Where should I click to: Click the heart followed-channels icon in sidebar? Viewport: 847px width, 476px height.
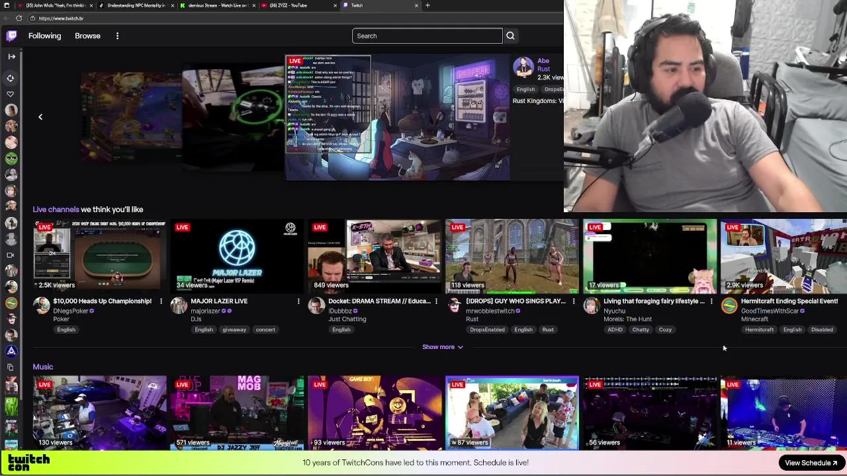pos(11,94)
